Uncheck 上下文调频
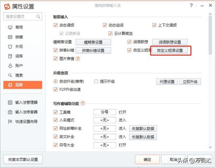The image size is (216, 168). coord(154,25)
